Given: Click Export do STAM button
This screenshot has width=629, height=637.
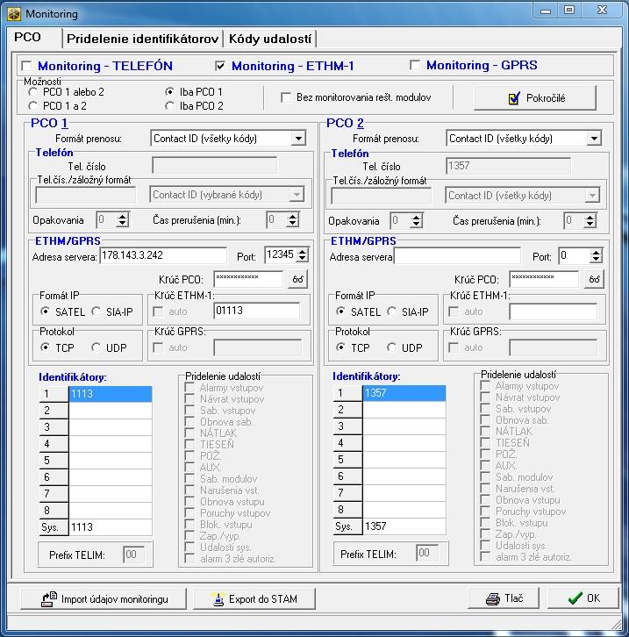Looking at the screenshot, I should point(254,598).
